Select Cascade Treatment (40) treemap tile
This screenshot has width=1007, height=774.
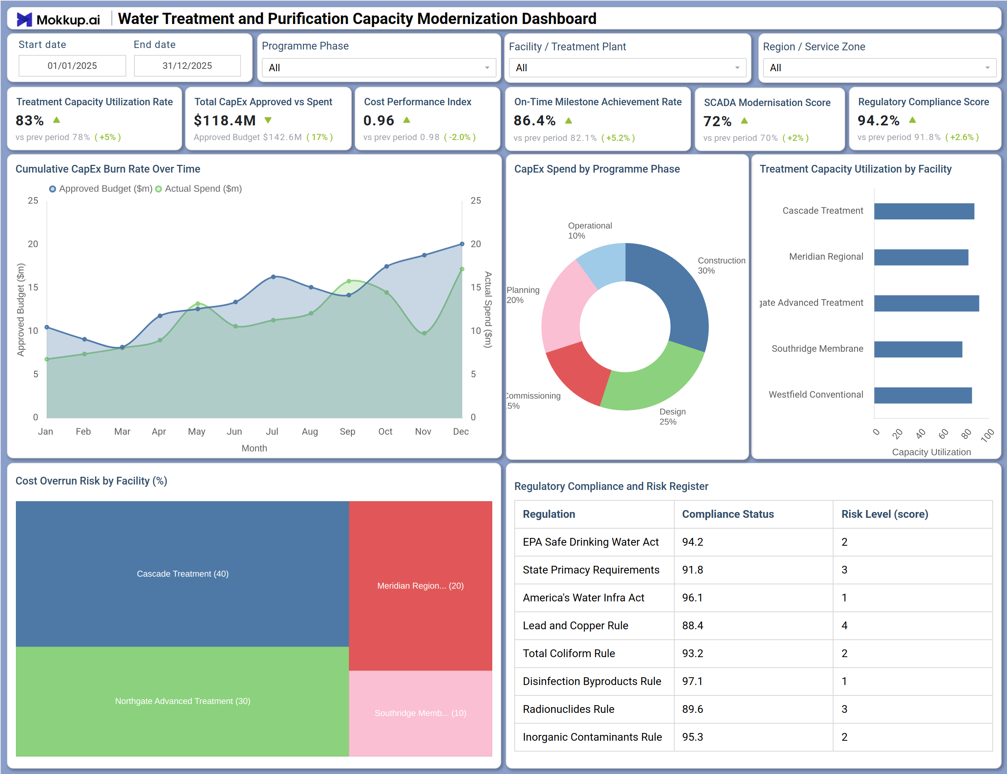pos(182,574)
